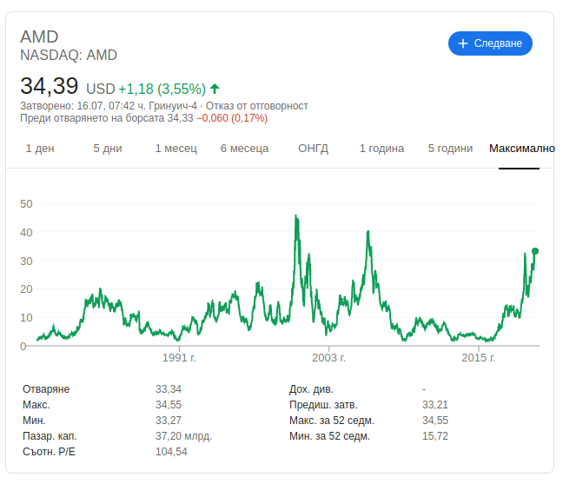Viewport: 563px width, 484px height.
Task: Select the 5 дни tab
Action: (108, 149)
